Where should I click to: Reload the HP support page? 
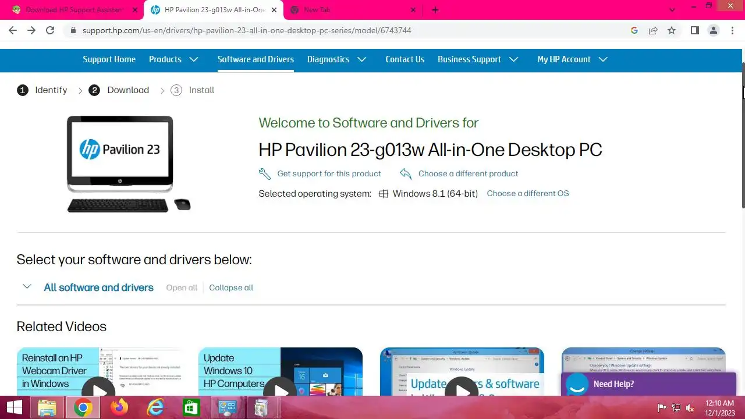[x=50, y=30]
